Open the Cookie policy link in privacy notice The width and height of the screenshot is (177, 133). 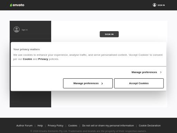pyautogui.click(x=27, y=59)
